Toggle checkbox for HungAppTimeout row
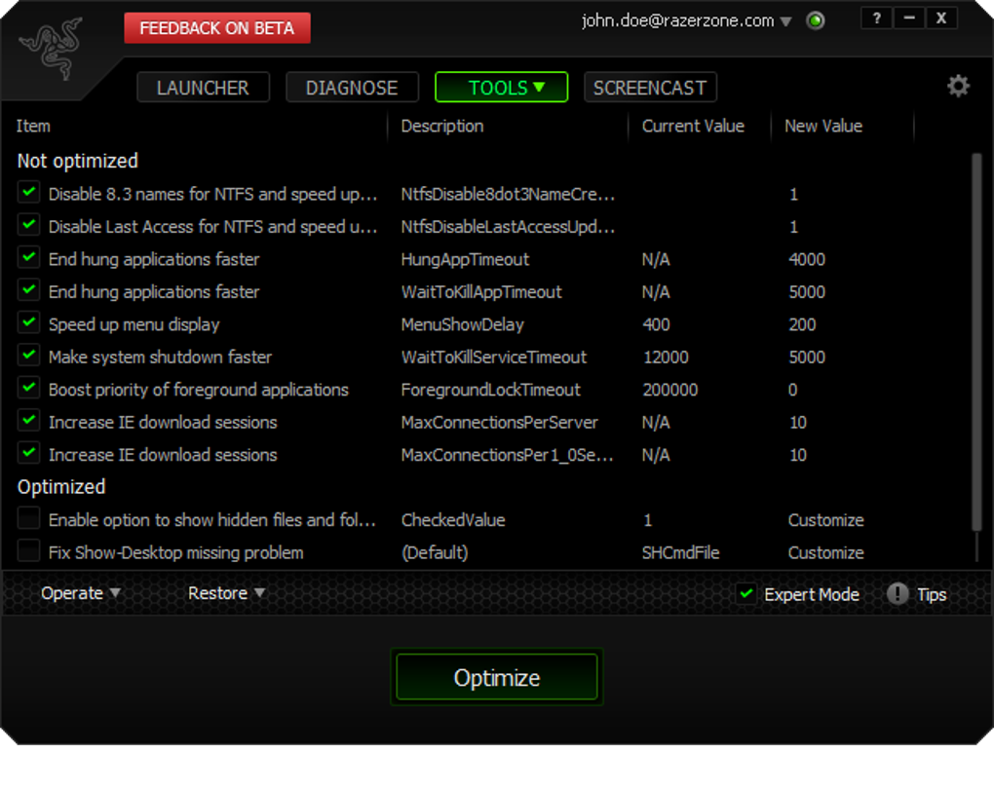 (28, 257)
